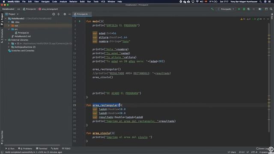
Task: Click the layout window icon beside toolbar search
Action: pos(266,9)
